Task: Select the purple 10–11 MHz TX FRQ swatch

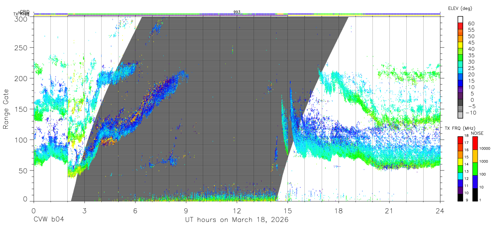Action: [x=460, y=190]
